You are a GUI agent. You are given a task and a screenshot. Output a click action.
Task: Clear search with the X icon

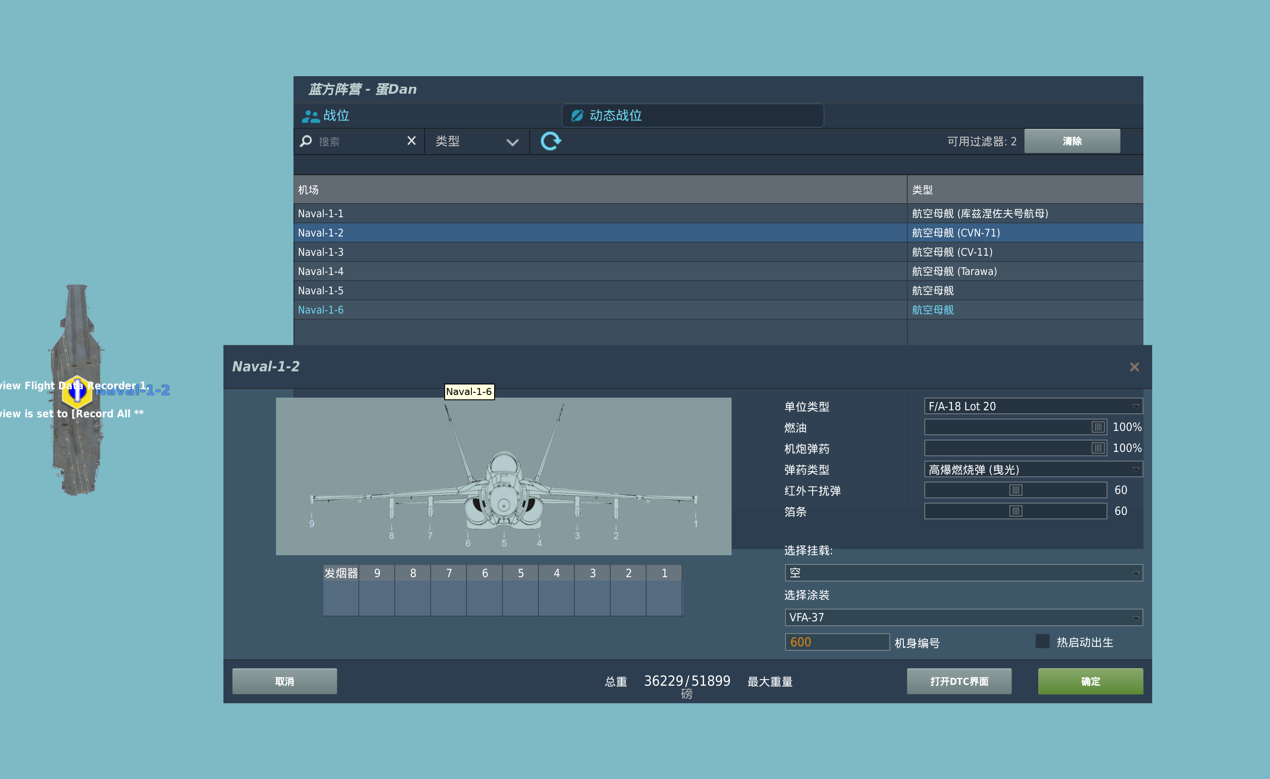tap(411, 141)
